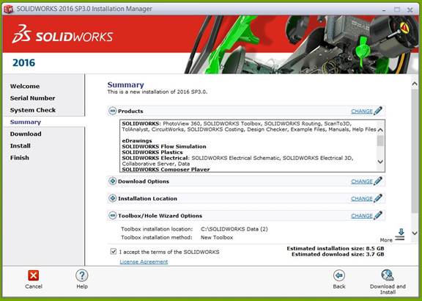The image size is (422, 301).
Task: Go back using the Back arrow icon
Action: pyautogui.click(x=338, y=275)
